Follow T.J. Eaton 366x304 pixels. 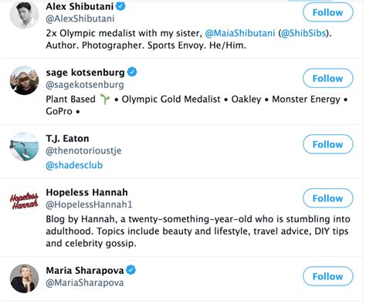(327, 144)
